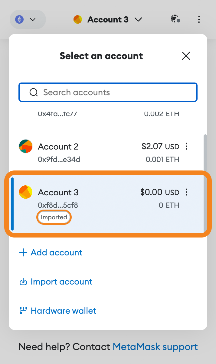Click the search magnifier icon

(x=34, y=92)
